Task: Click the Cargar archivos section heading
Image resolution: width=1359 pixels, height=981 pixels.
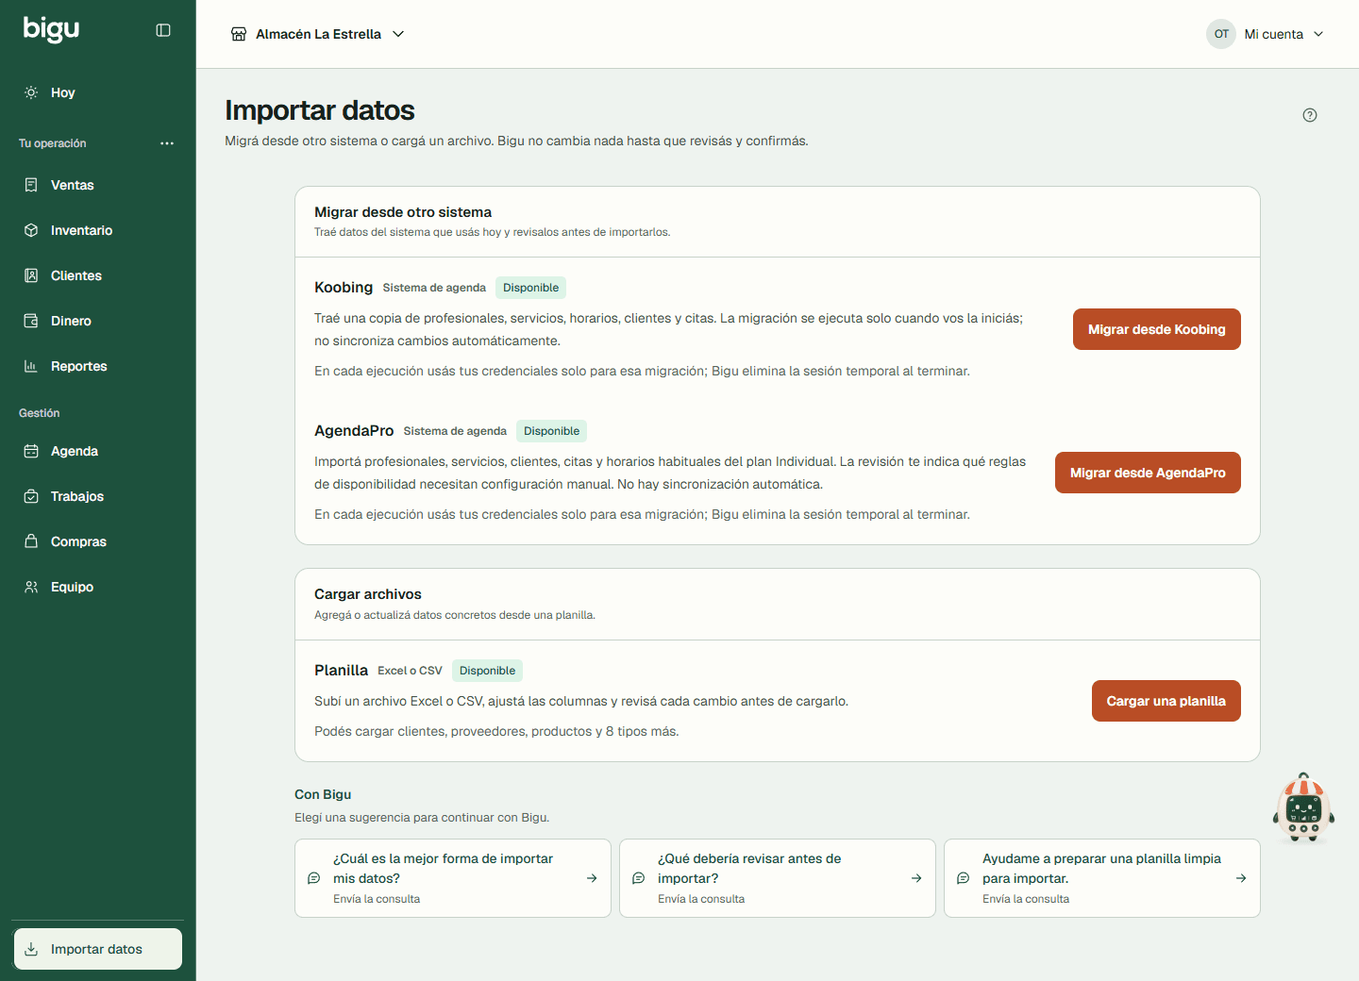Action: pos(368,594)
